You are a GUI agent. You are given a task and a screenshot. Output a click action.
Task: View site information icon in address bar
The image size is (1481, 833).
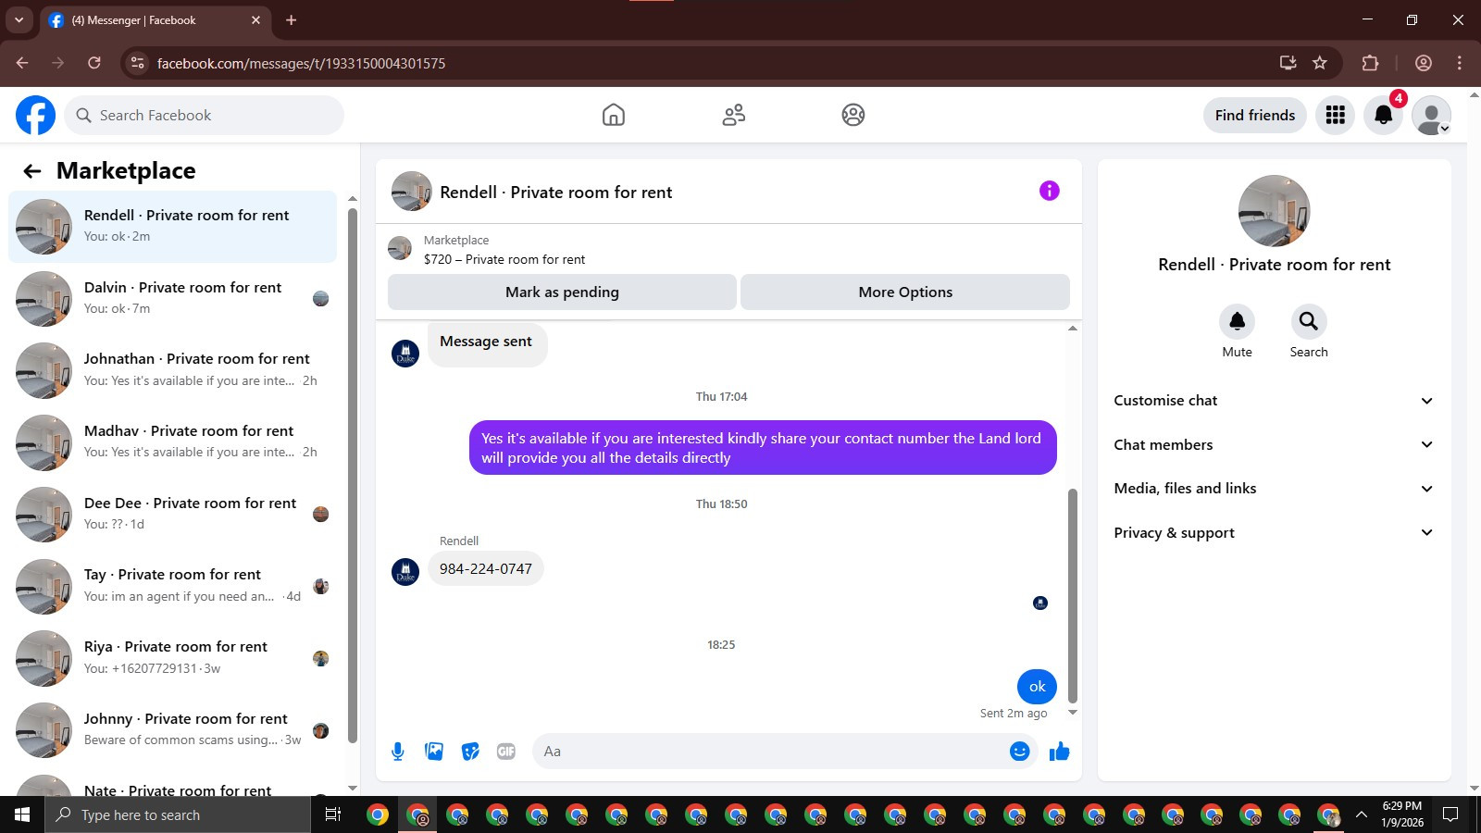tap(137, 63)
